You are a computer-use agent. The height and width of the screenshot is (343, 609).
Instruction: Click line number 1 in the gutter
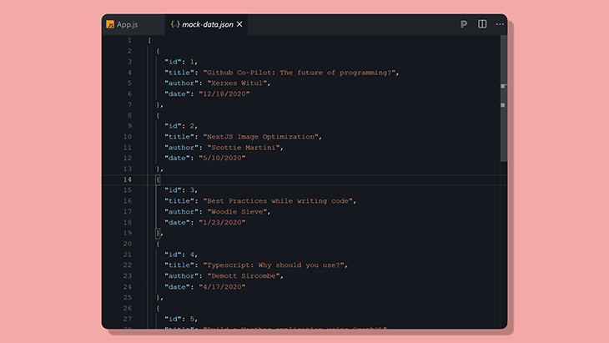tap(128, 40)
